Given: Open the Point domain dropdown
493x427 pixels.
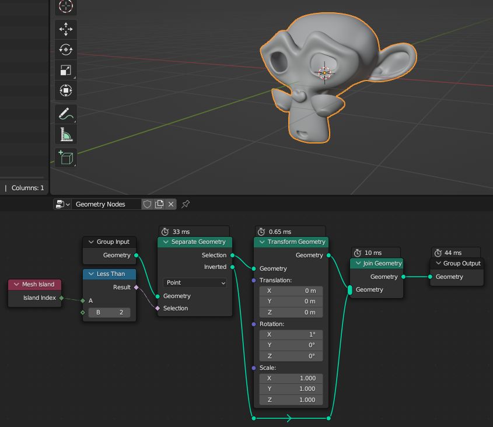Looking at the screenshot, I should pos(195,283).
